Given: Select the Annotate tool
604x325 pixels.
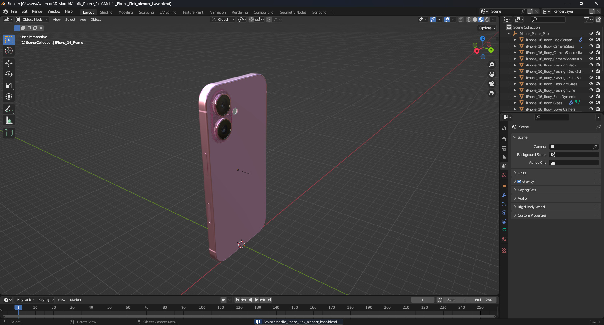Looking at the screenshot, I should coord(9,109).
